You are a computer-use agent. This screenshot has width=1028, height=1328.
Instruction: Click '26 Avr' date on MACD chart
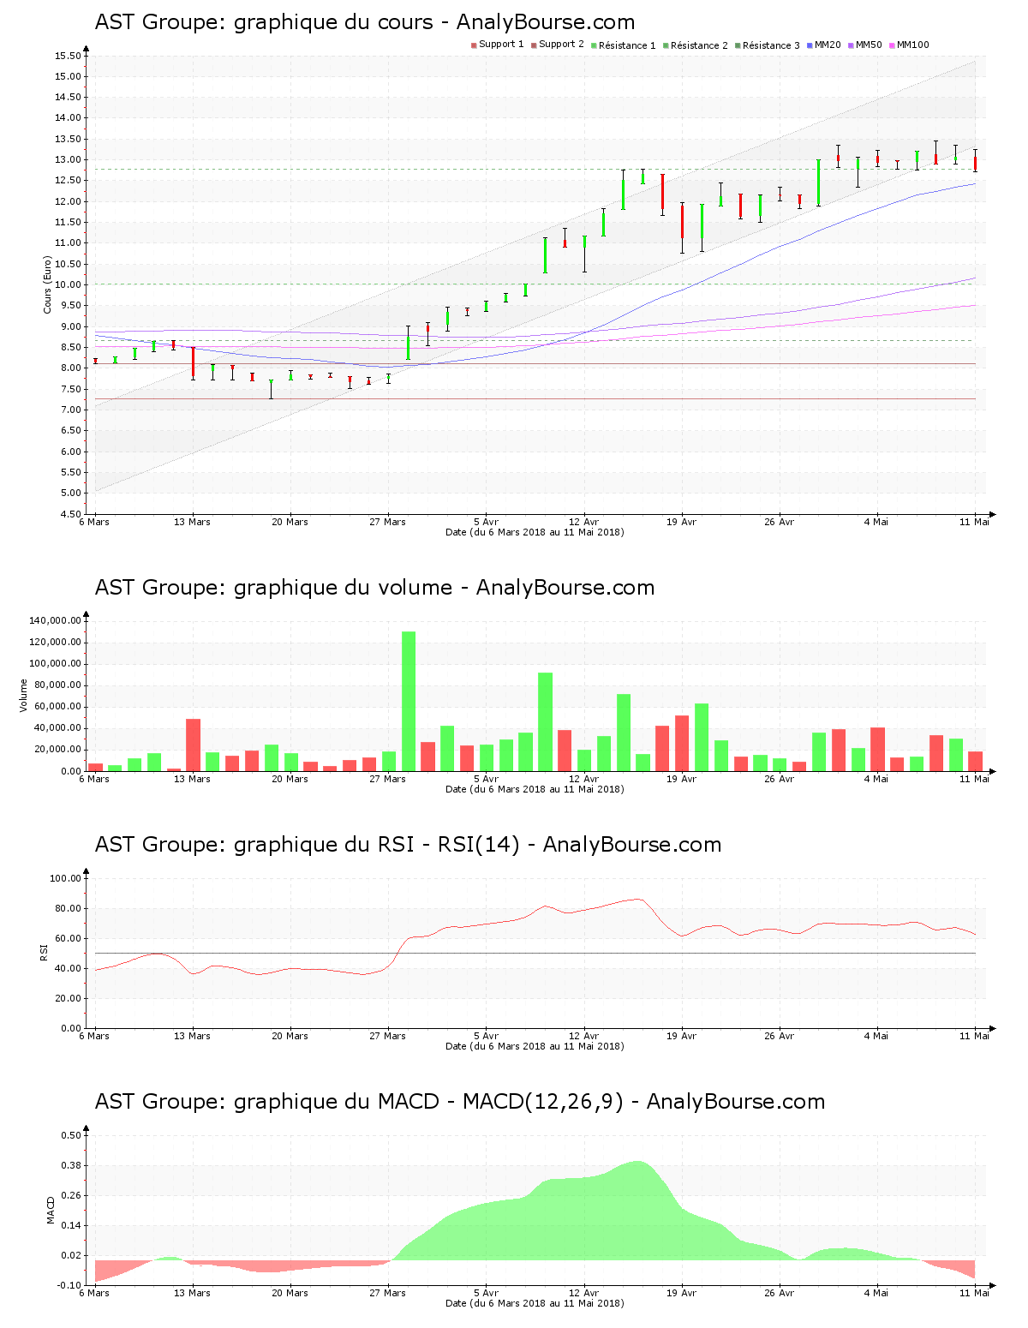click(780, 1293)
